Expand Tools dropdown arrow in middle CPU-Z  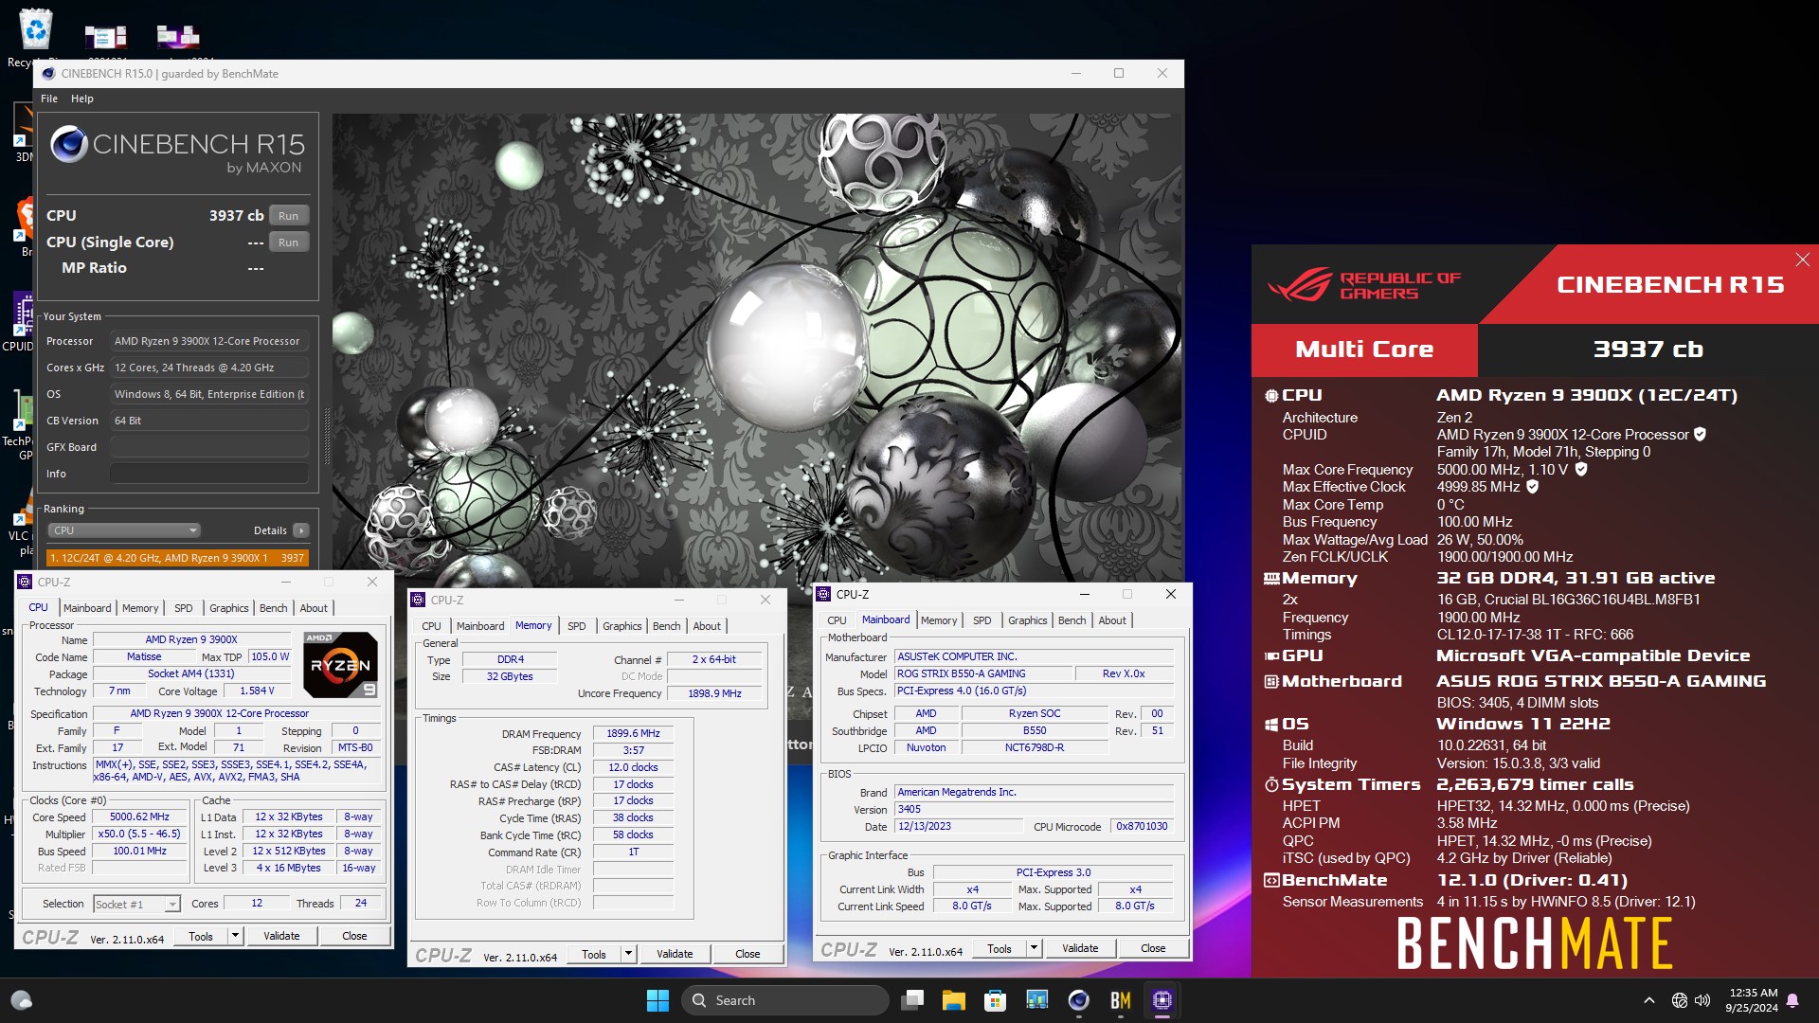628,954
